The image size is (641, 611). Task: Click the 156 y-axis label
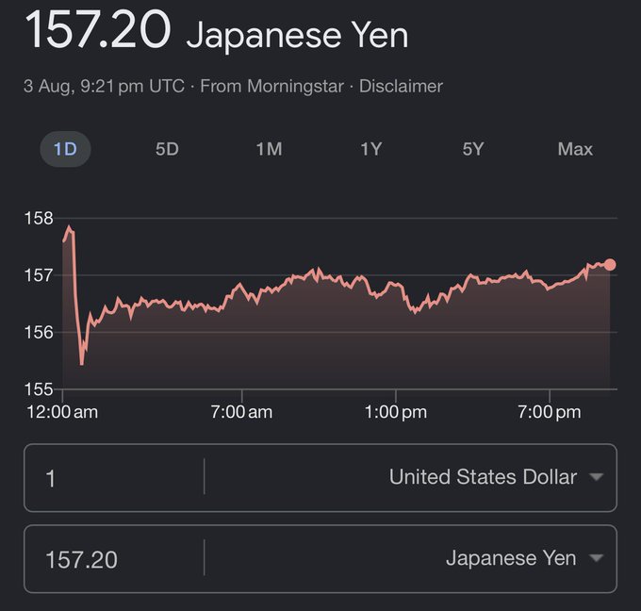(x=39, y=332)
